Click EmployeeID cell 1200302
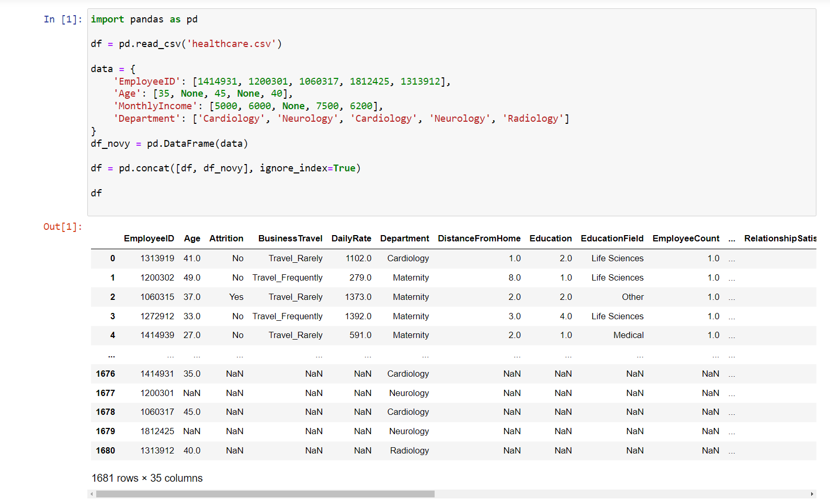This screenshot has width=830, height=500. coord(157,277)
